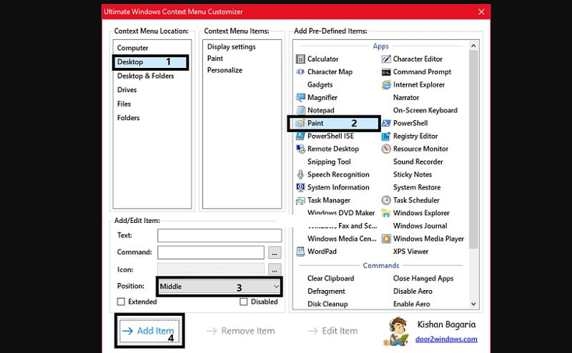Choose Desktop & Folders location

146,76
